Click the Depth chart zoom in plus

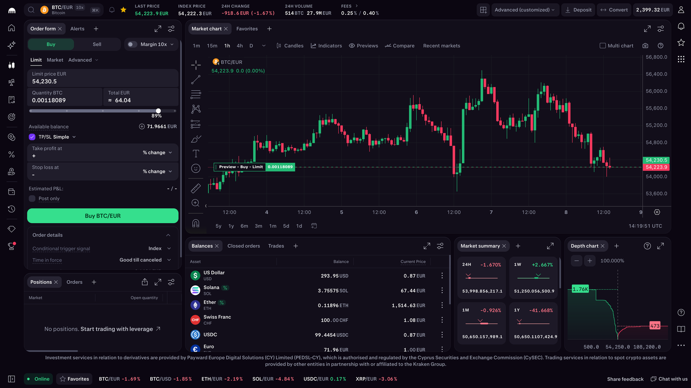[x=590, y=260]
